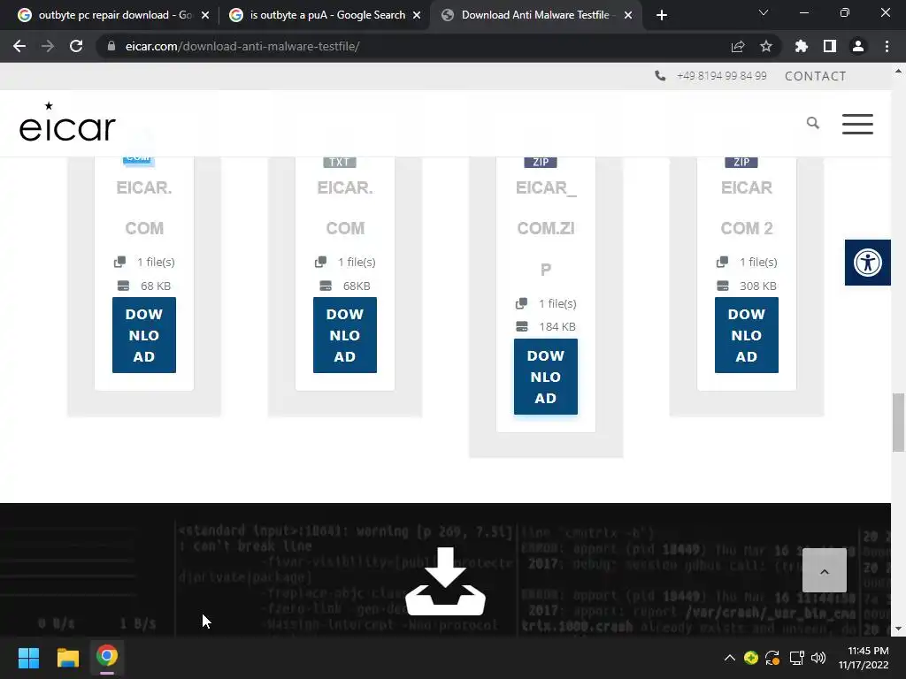This screenshot has height=679, width=906.
Task: Download the EICAR.COM 68 KB file
Action: 144,335
